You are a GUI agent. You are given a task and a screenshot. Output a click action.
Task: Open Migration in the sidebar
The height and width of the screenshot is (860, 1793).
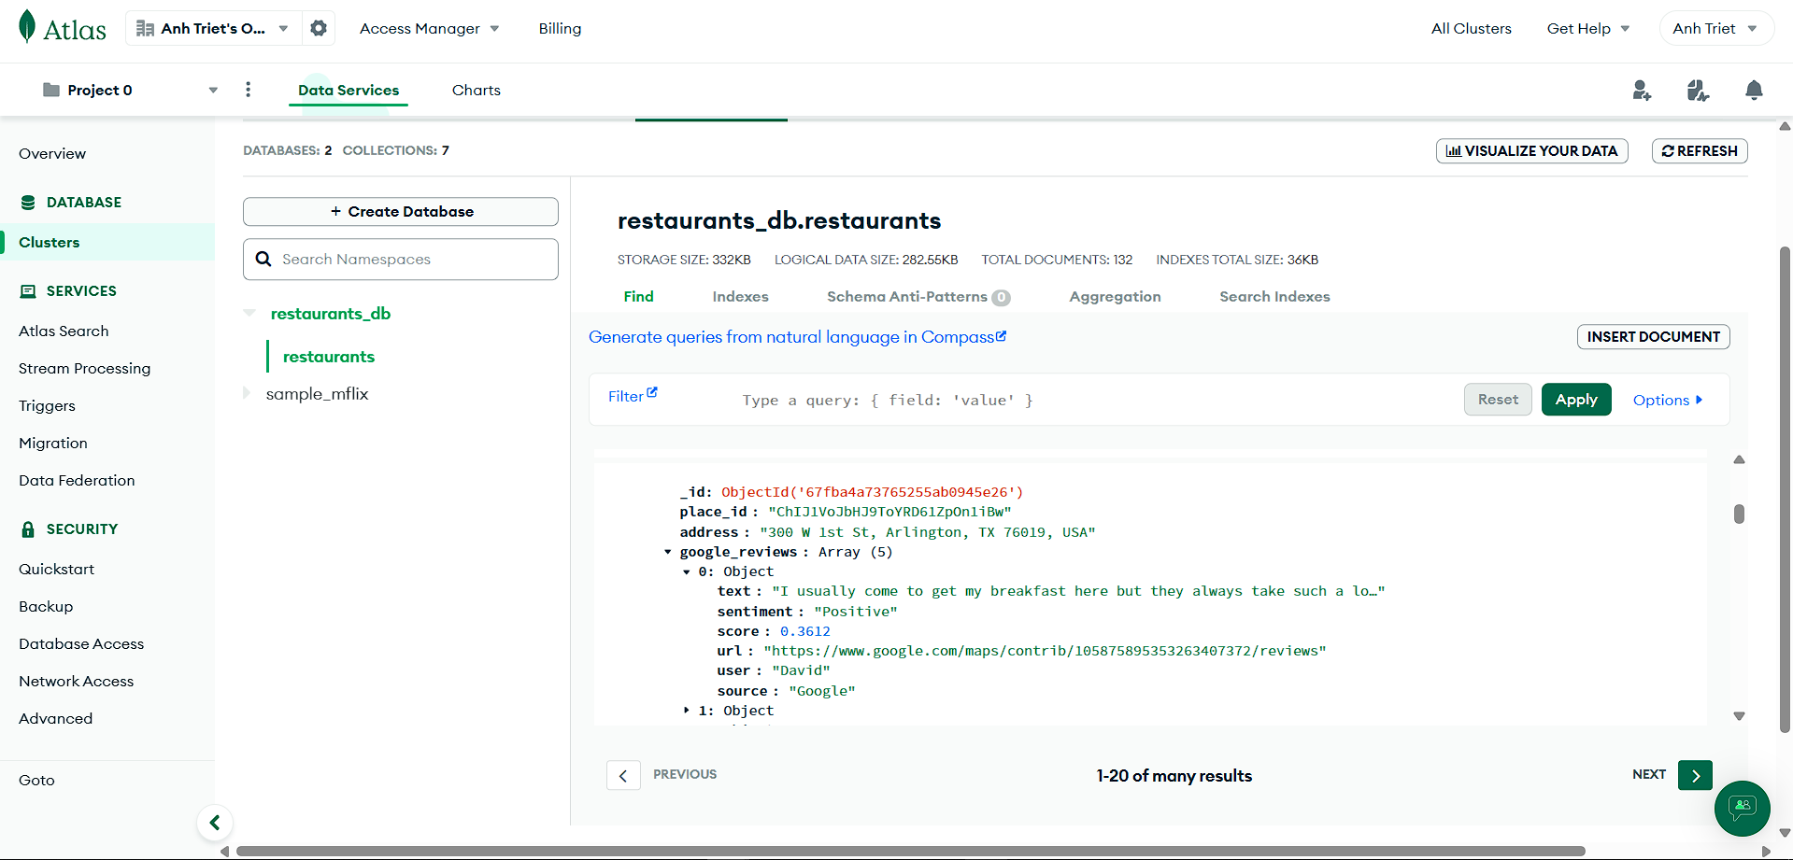(x=53, y=444)
